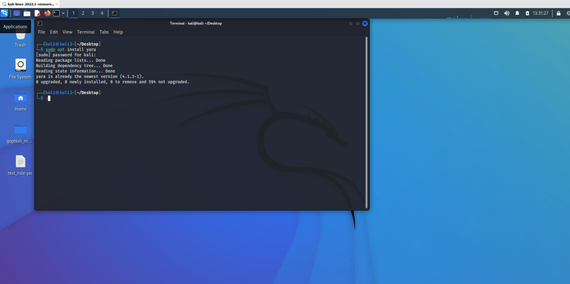The image size is (570, 284).
Task: Select the Trash desktop icon
Action: click(21, 39)
